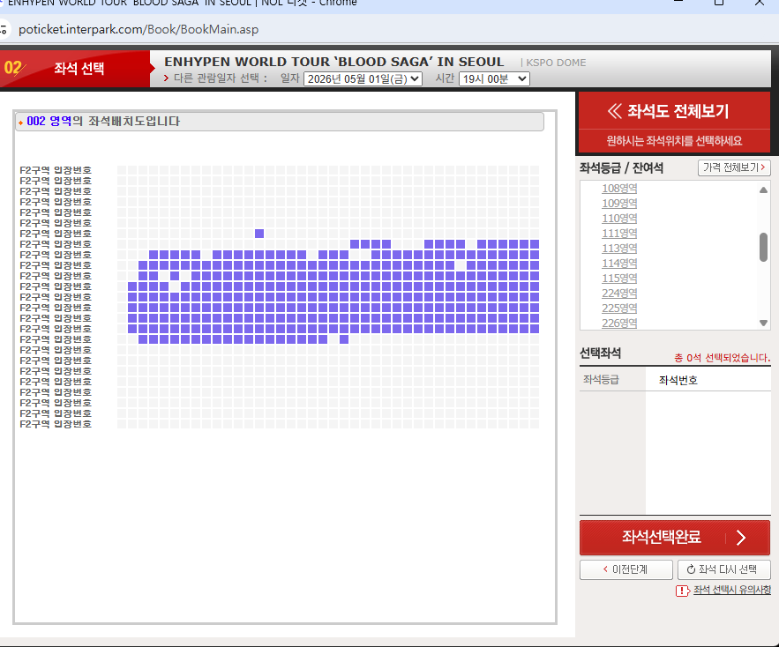Viewport: 779px width, 647px height.
Task: Open the 좌석 선택시 유의사항 notice link
Action: click(732, 590)
